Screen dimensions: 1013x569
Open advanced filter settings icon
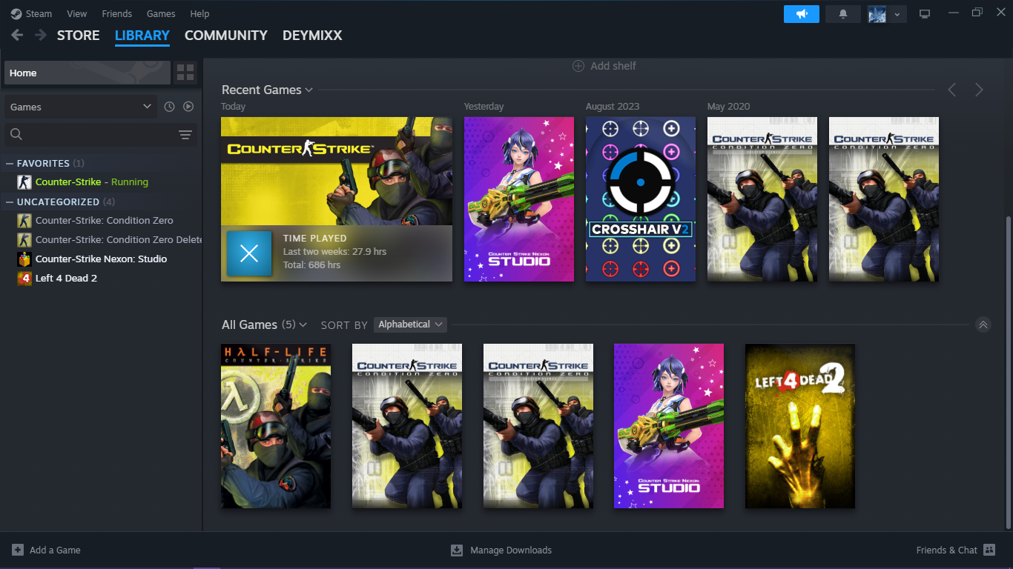(x=185, y=135)
